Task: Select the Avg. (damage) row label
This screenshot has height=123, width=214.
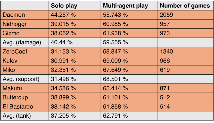Action: click(22, 43)
